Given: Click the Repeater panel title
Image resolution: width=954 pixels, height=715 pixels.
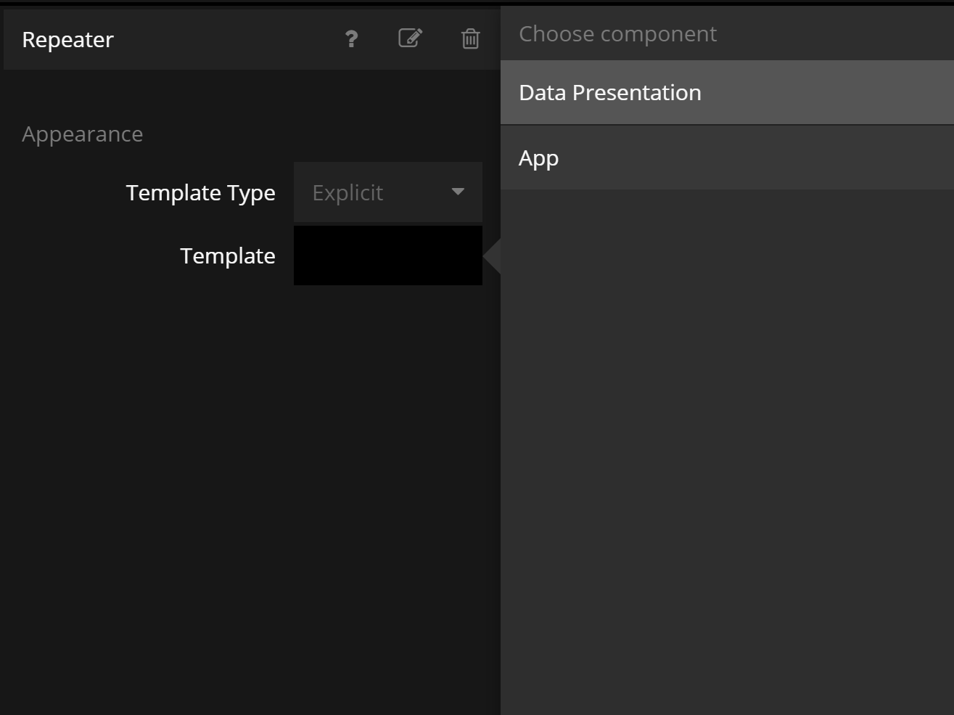Looking at the screenshot, I should point(68,40).
